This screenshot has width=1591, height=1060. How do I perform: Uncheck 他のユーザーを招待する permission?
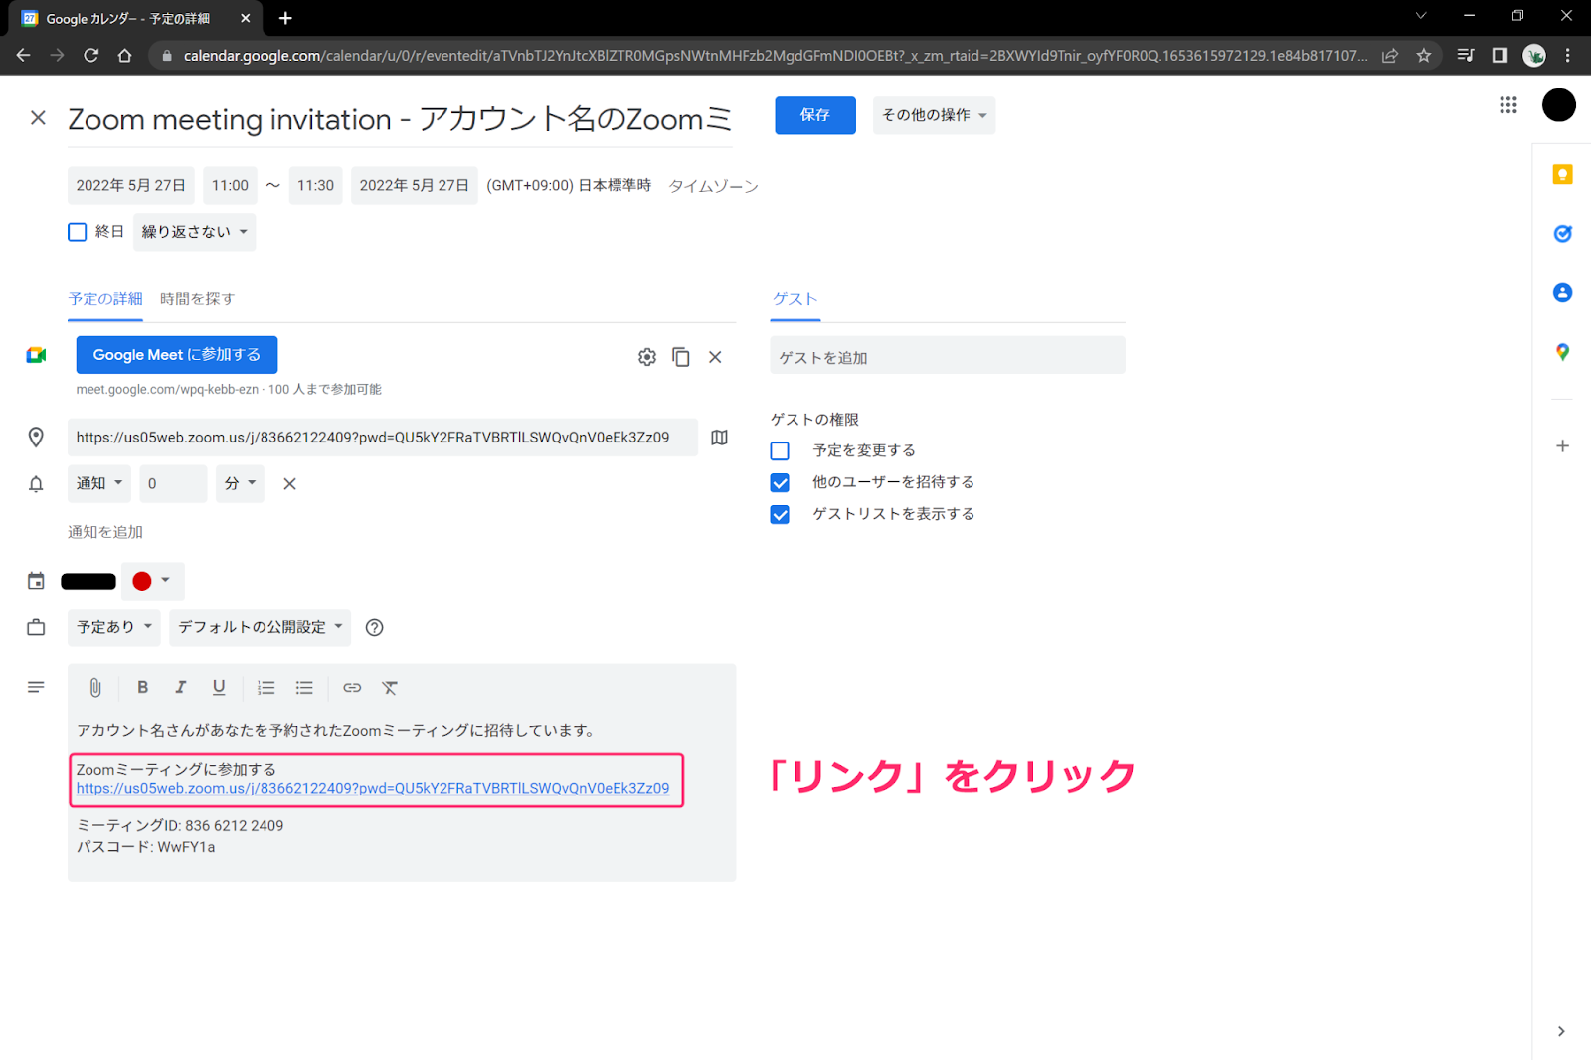(x=780, y=483)
